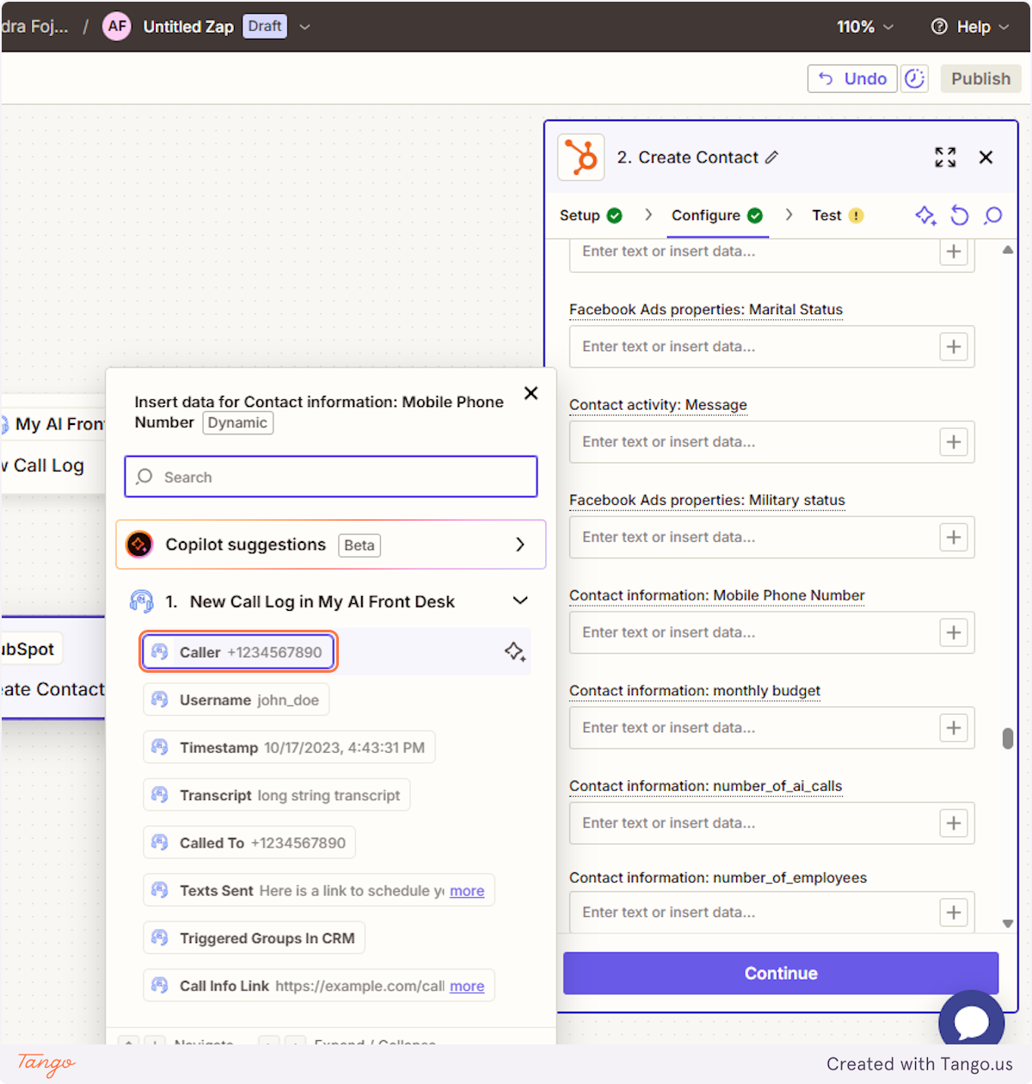Screen dimensions: 1032x1084
Task: Click plus button for number_of_employees field
Action: 953,913
